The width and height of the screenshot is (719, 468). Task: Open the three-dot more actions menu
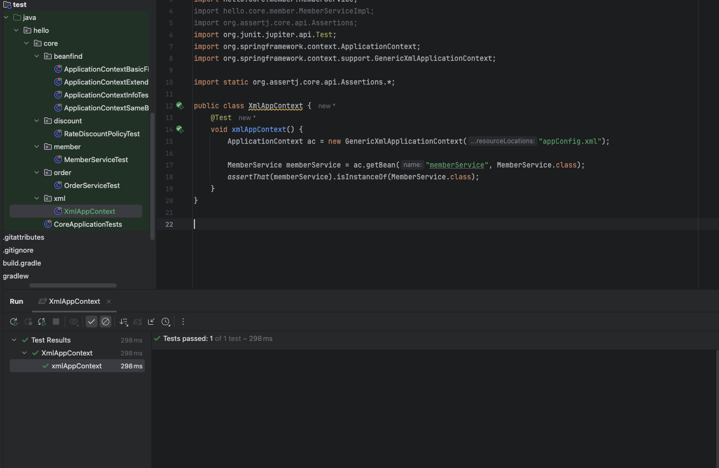(183, 322)
